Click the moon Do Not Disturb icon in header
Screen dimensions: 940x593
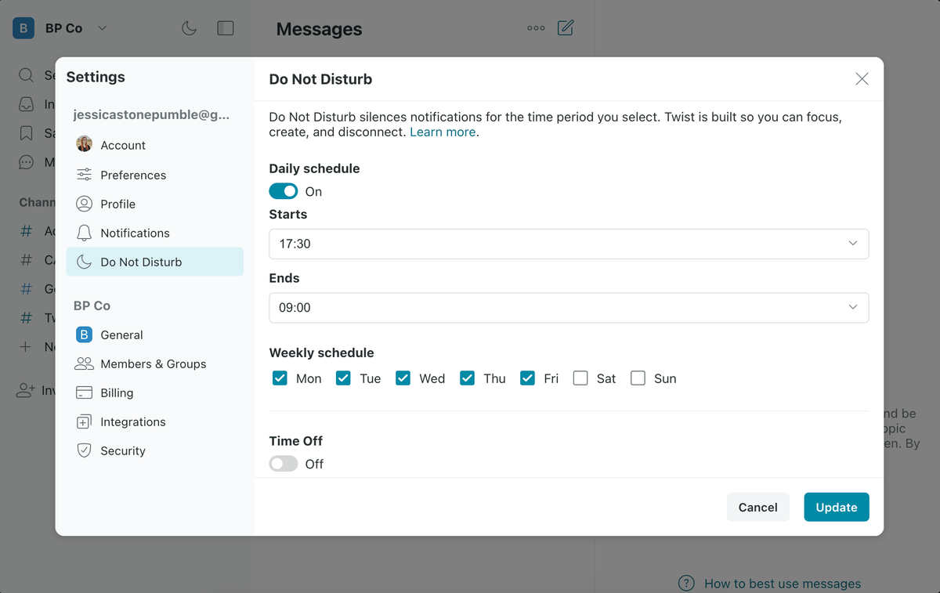[189, 28]
